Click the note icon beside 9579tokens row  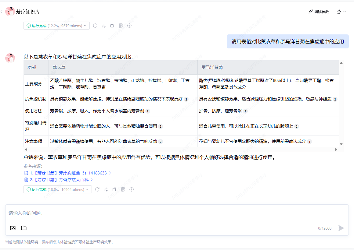point(121,26)
